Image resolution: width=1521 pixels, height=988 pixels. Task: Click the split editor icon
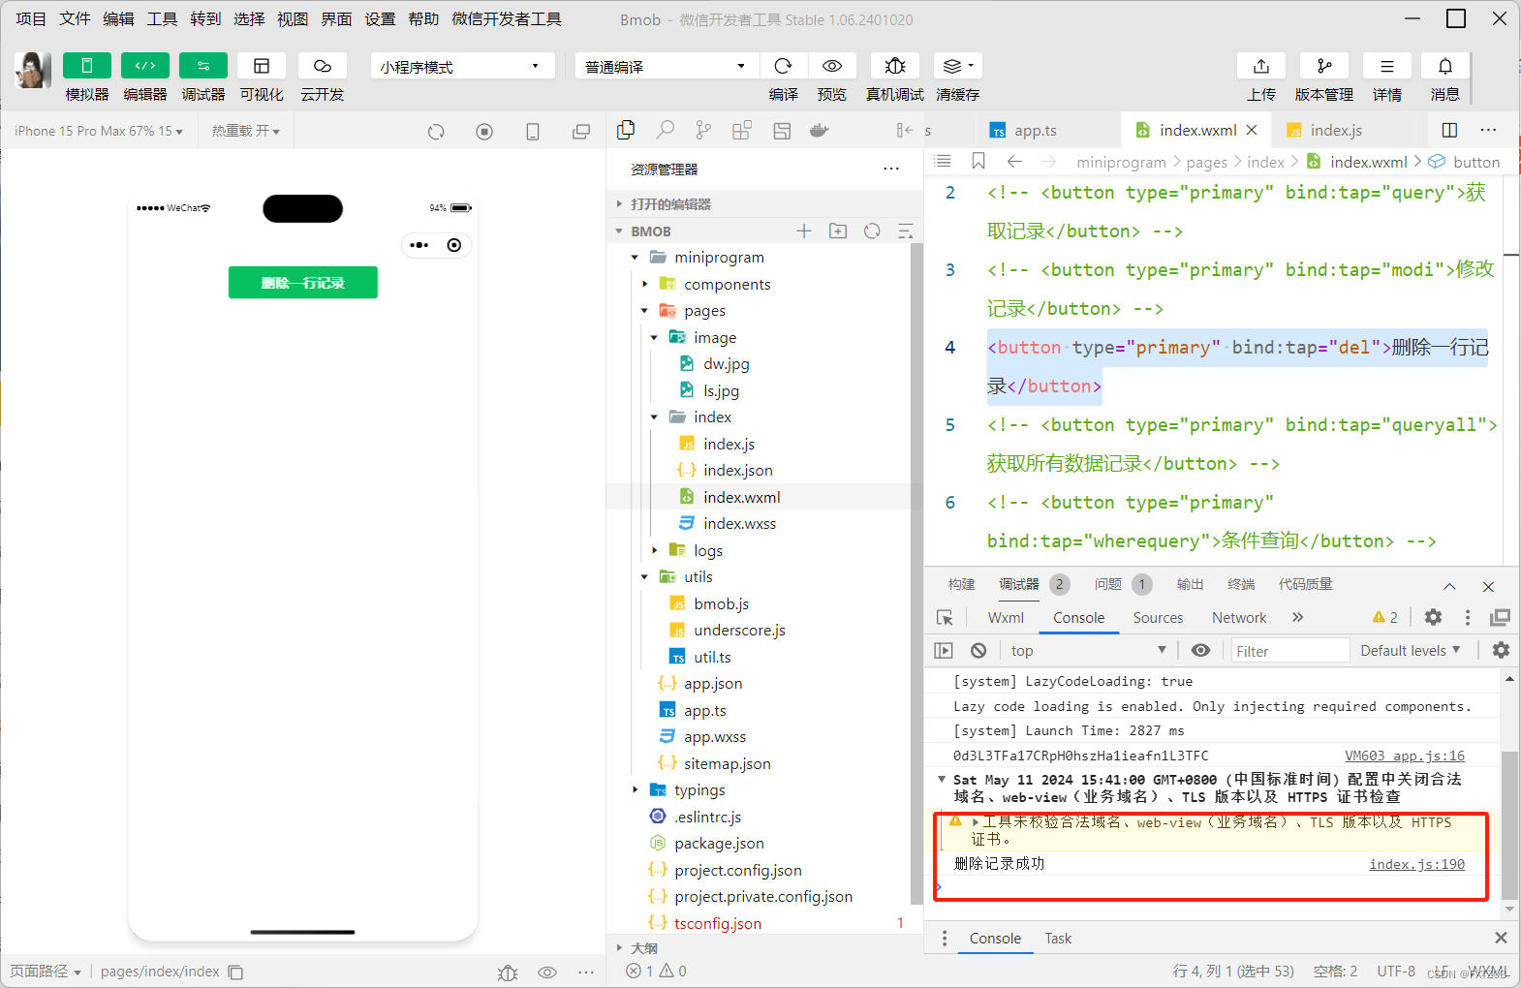[1449, 130]
